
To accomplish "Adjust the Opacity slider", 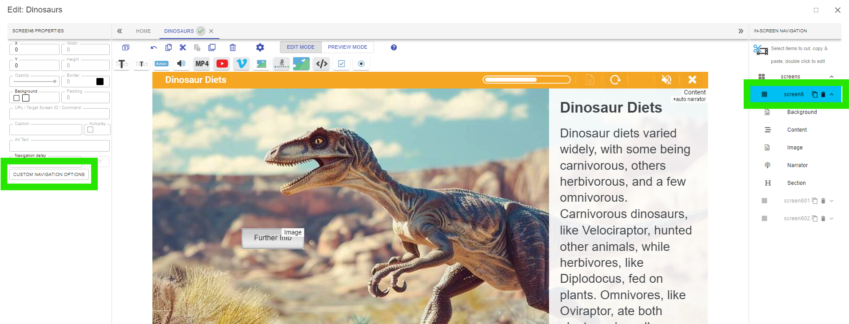I will (36, 82).
